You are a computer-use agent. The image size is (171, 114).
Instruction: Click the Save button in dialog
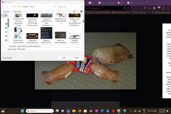click(64, 58)
